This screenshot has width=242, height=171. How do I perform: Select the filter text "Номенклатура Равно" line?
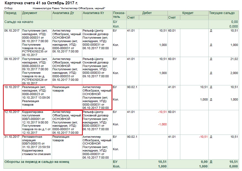point(69,8)
